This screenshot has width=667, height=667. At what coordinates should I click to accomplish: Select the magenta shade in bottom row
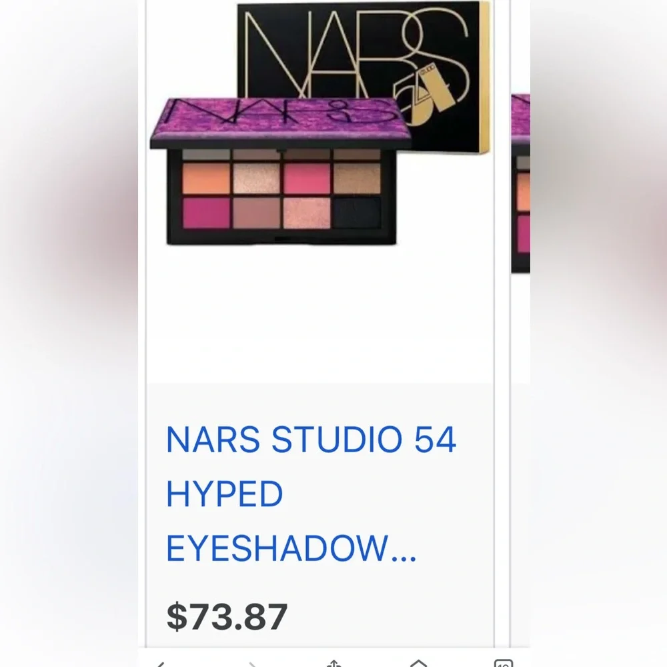point(206,213)
